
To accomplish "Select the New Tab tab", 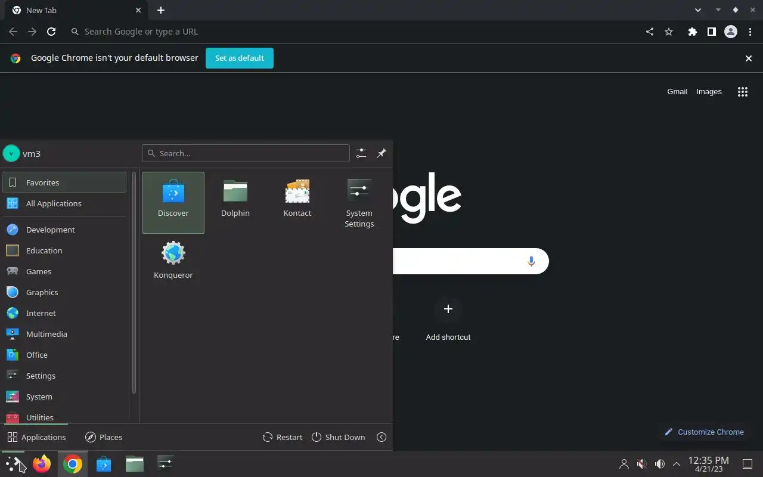I will coord(75,10).
